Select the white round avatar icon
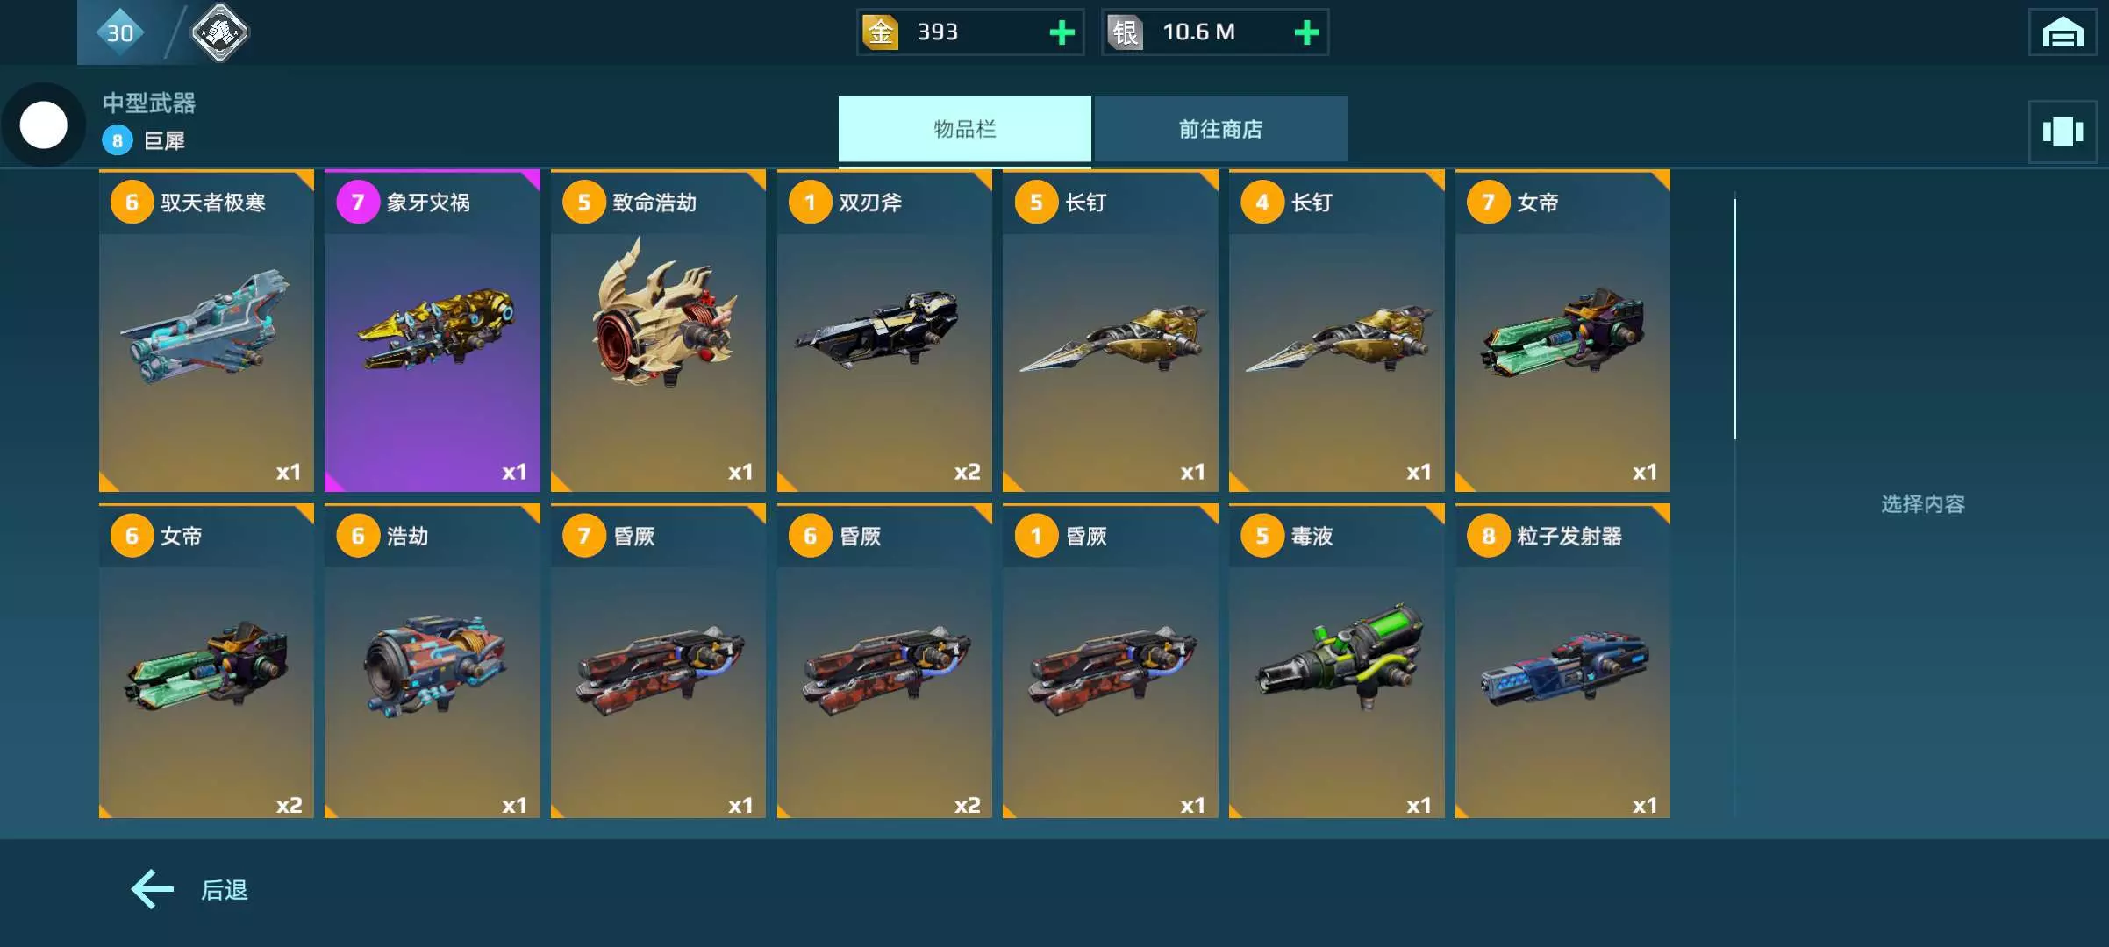 (x=44, y=125)
